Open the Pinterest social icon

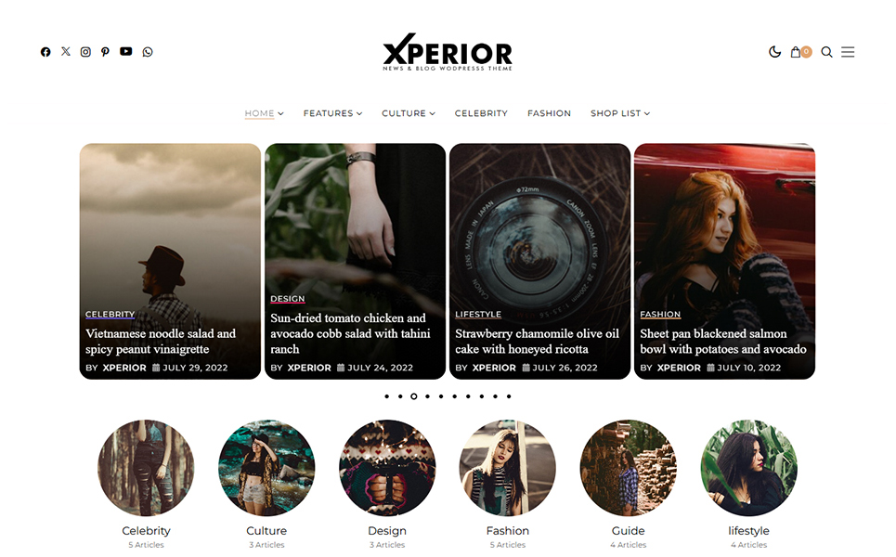click(105, 52)
